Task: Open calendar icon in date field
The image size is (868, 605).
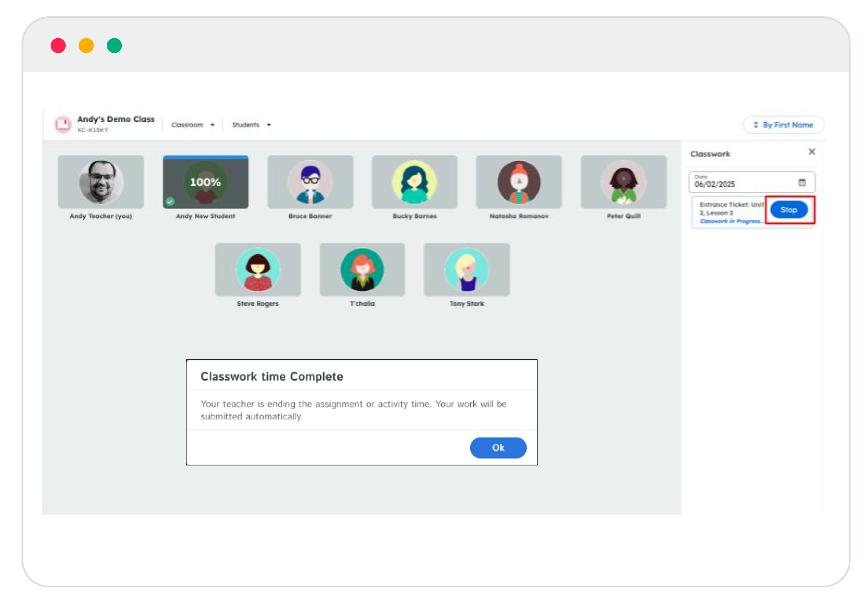Action: click(801, 182)
